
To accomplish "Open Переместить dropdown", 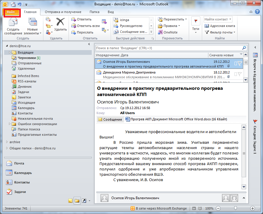I will click(x=172, y=20).
